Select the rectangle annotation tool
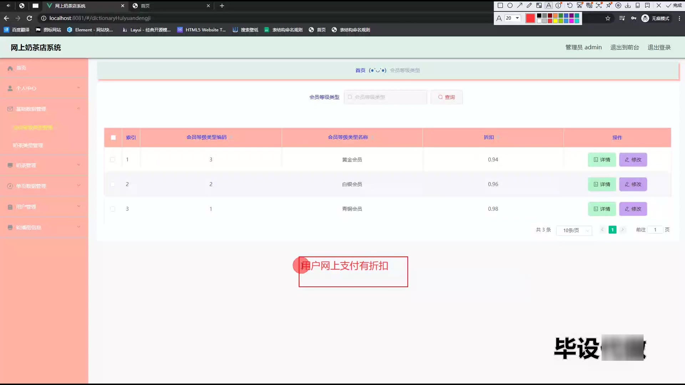 pyautogui.click(x=500, y=5)
